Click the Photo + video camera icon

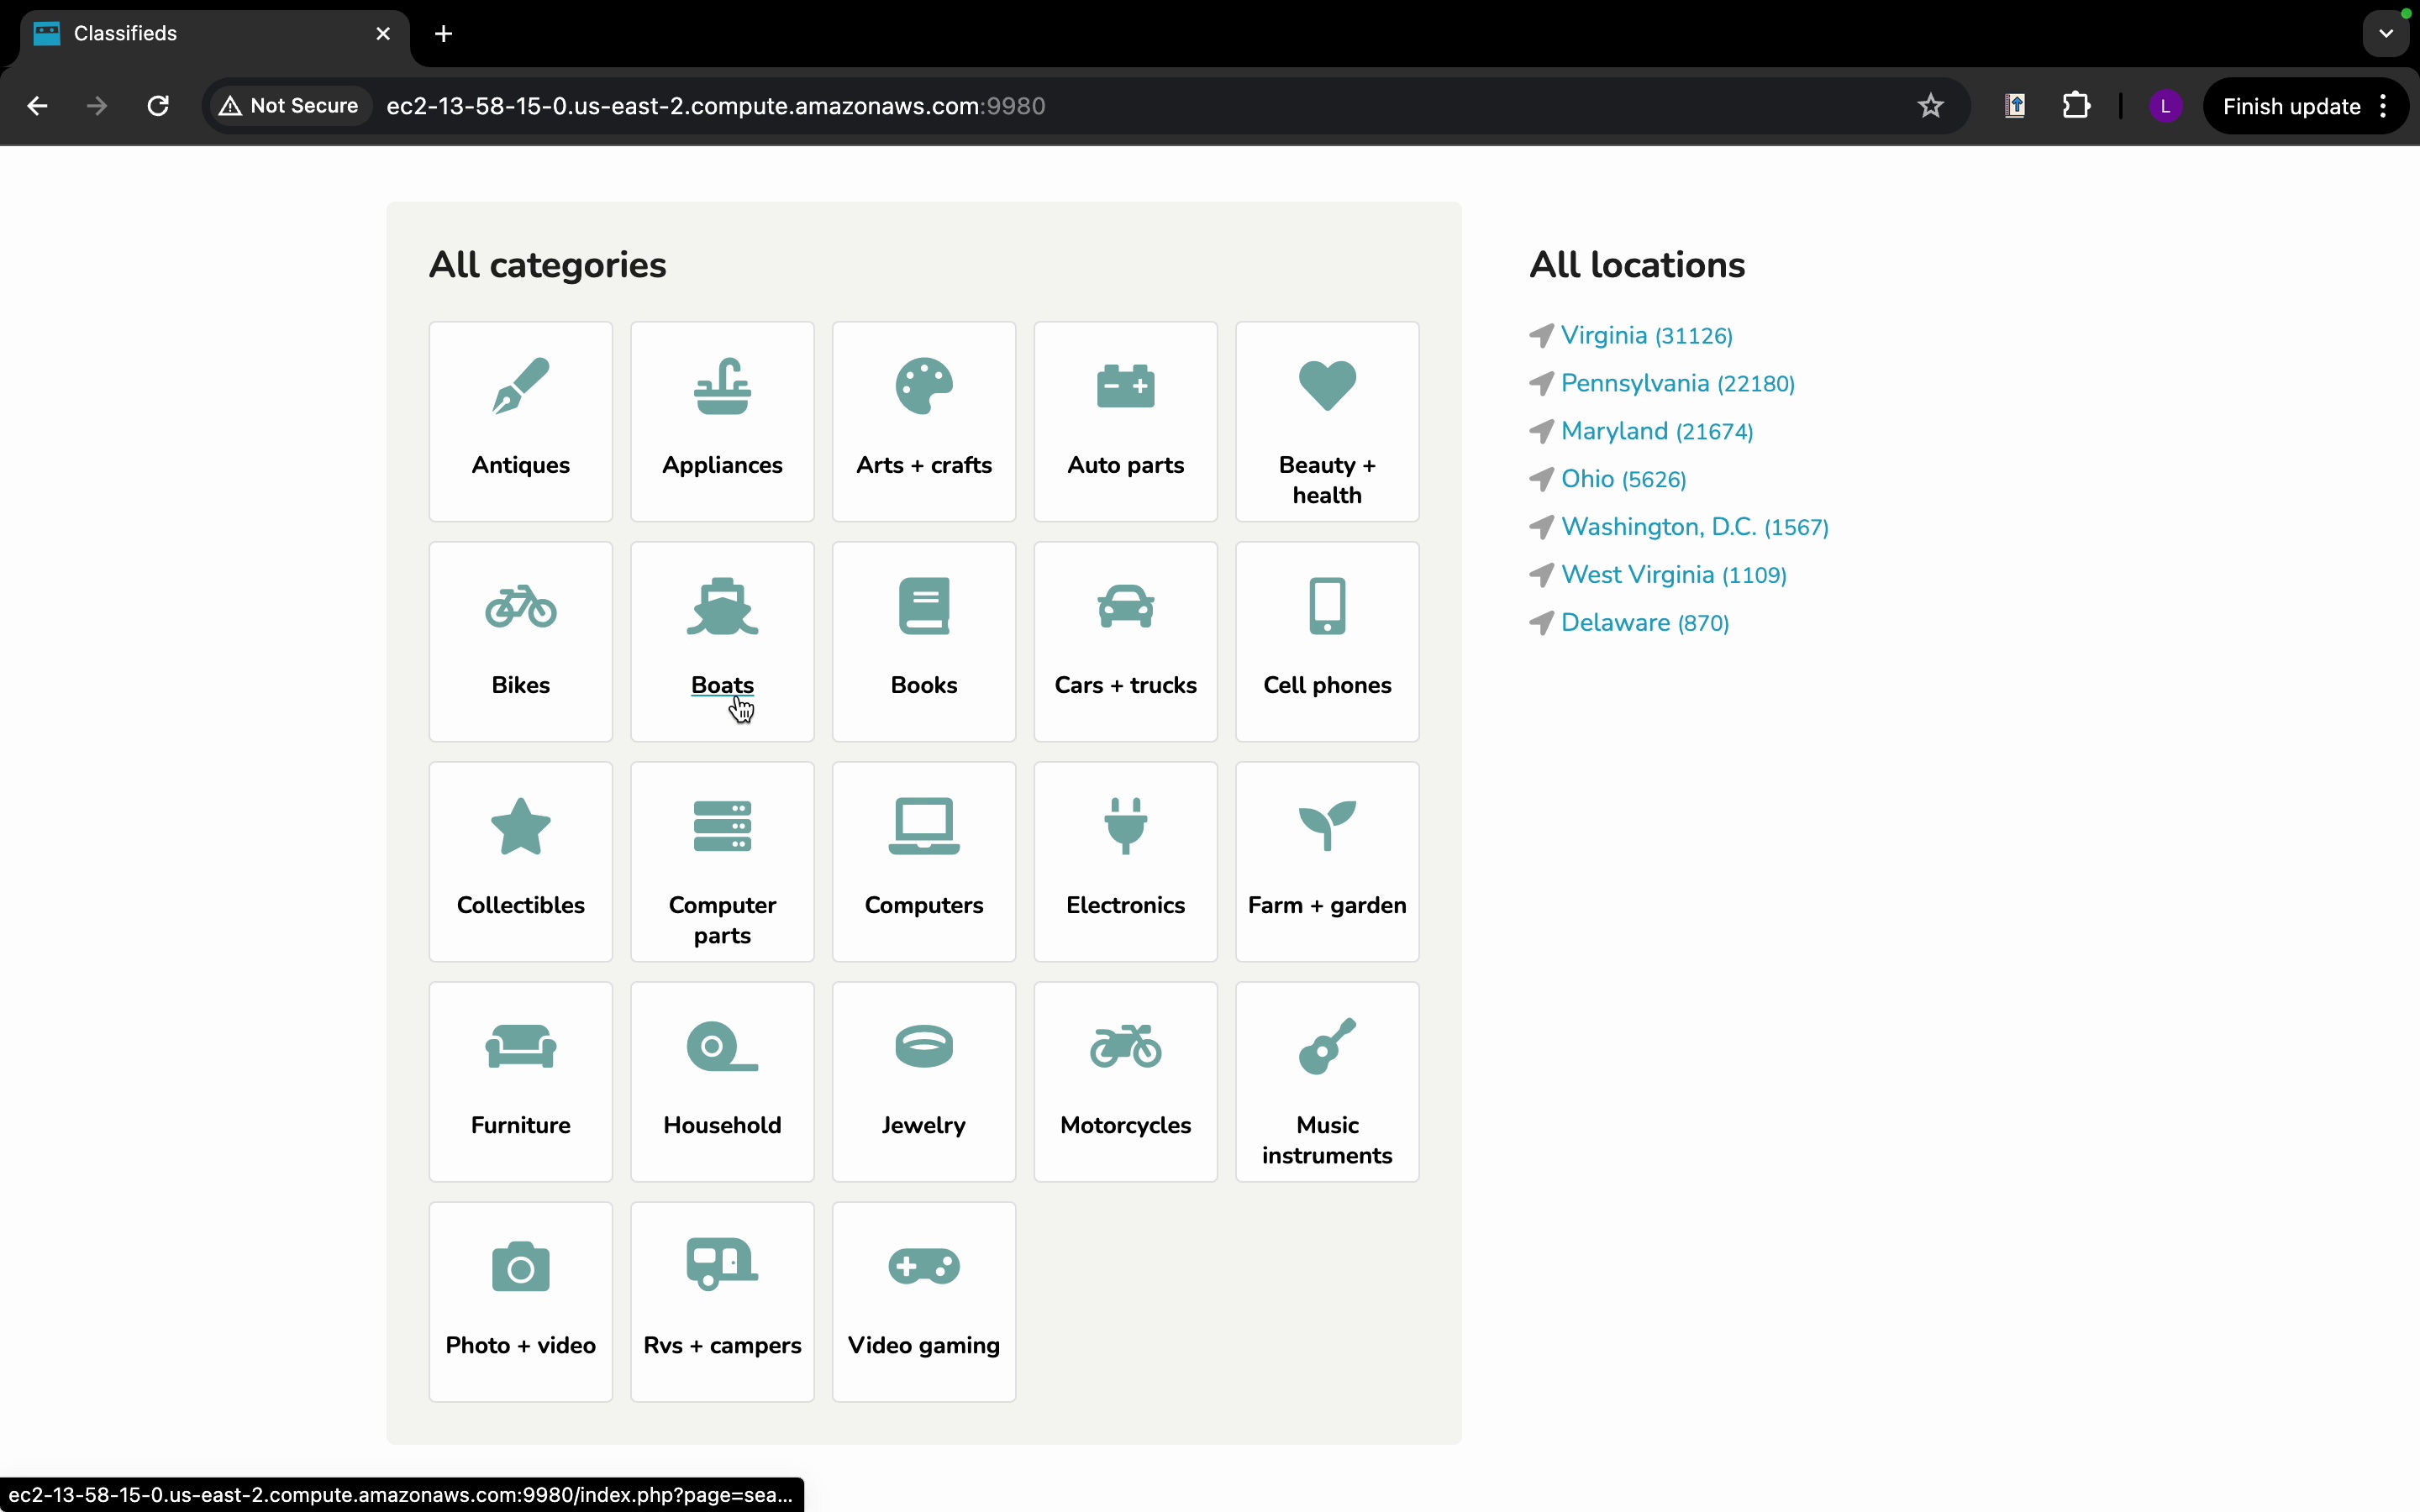[520, 1266]
